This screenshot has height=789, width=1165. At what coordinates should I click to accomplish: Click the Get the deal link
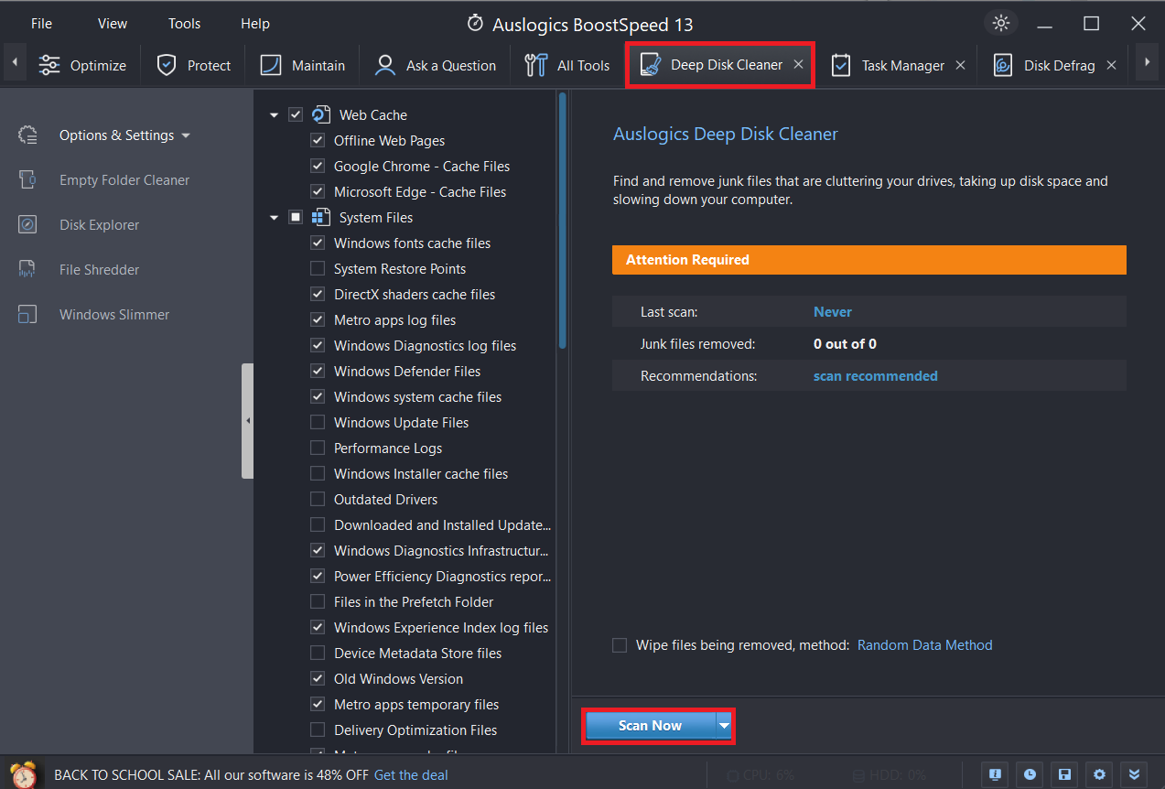(x=411, y=775)
